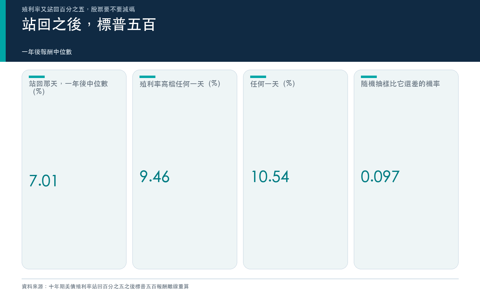Click the subtitle 殖利率又站回百分之五,股票要不要減碼
Screen dimensions: 480x300
coord(78,9)
